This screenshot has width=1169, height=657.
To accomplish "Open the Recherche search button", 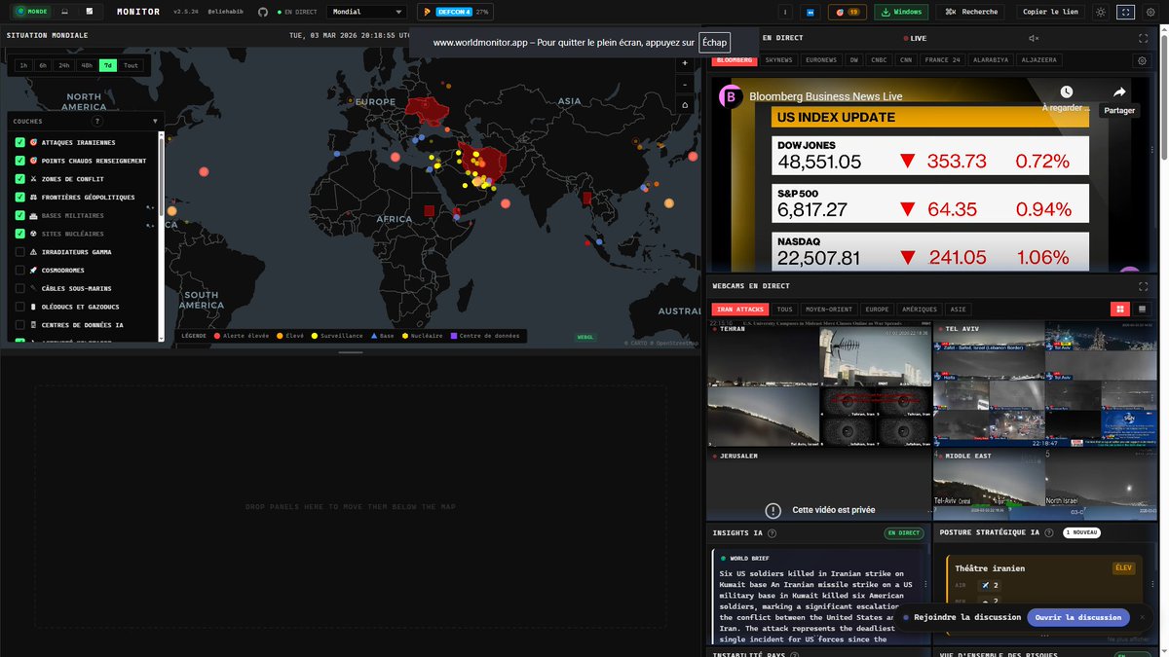I will (971, 12).
